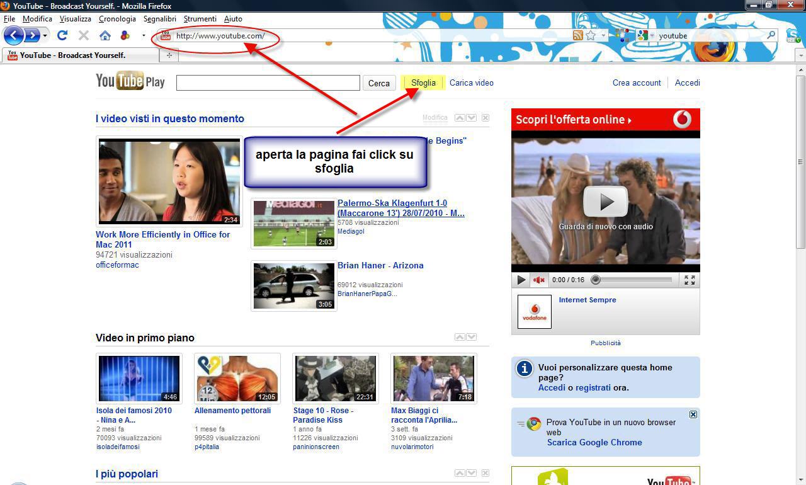This screenshot has width=806, height=485.
Task: Go forward with the Forward arrow button
Action: point(31,35)
